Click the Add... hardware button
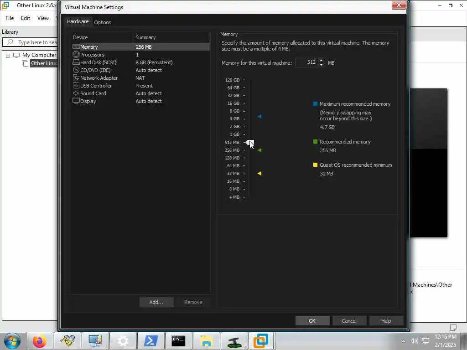The image size is (467, 350). tap(156, 302)
